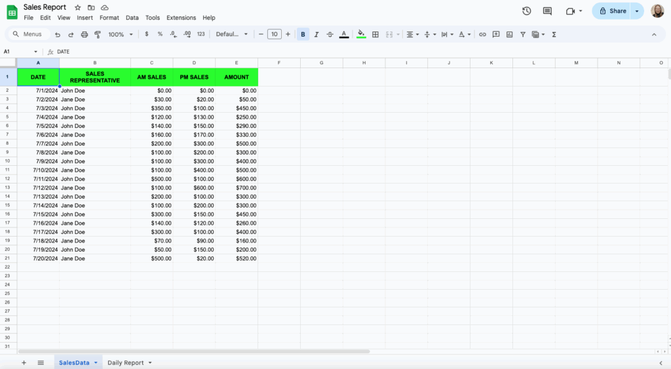
Task: Open the File menu
Action: click(x=29, y=18)
